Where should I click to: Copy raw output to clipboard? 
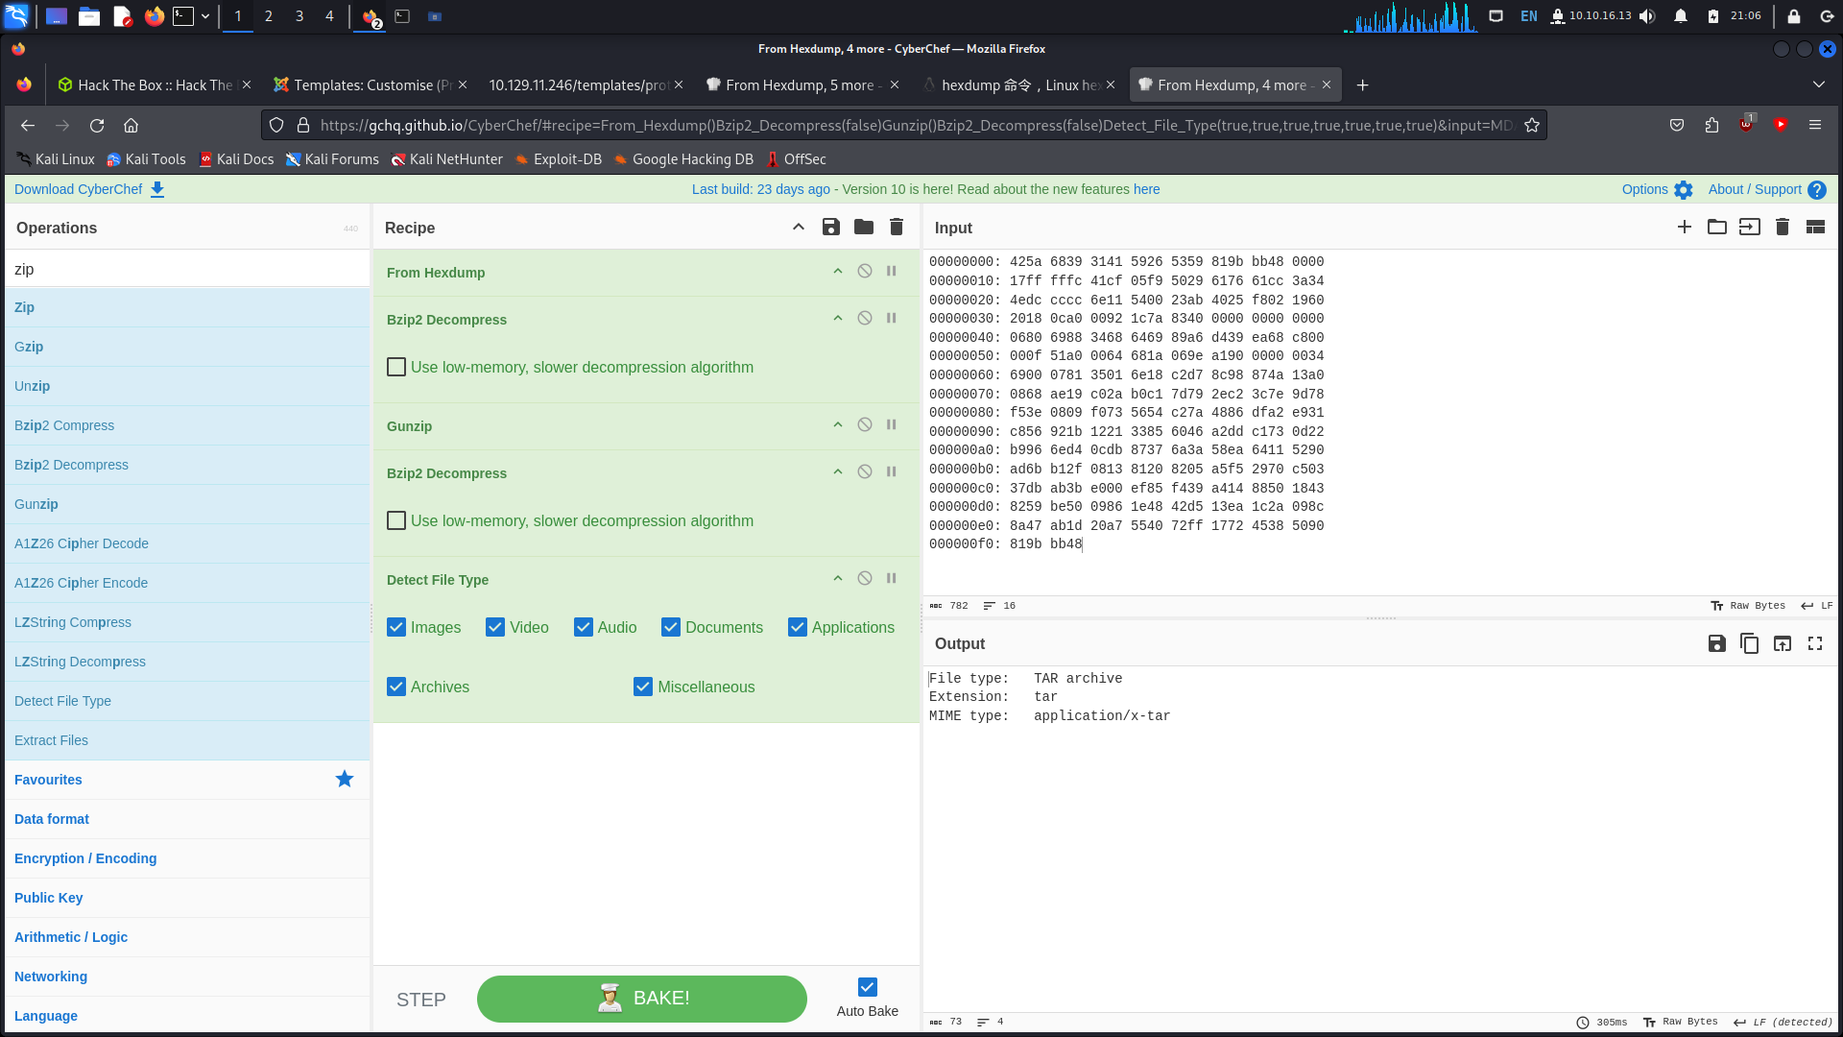tap(1750, 643)
